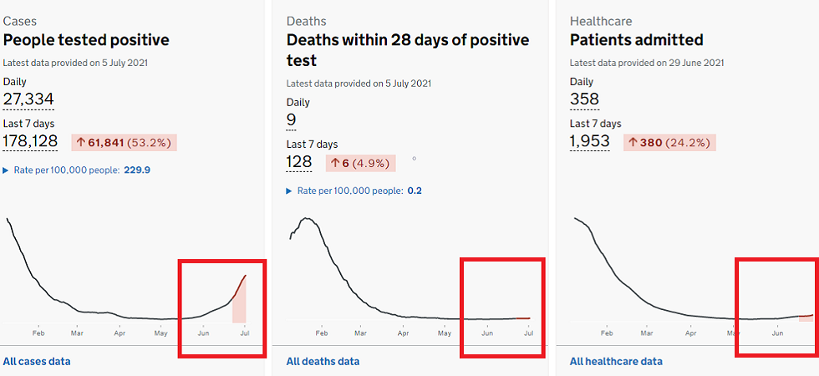
Task: Click the deaths trend chart peak
Action: pos(308,219)
